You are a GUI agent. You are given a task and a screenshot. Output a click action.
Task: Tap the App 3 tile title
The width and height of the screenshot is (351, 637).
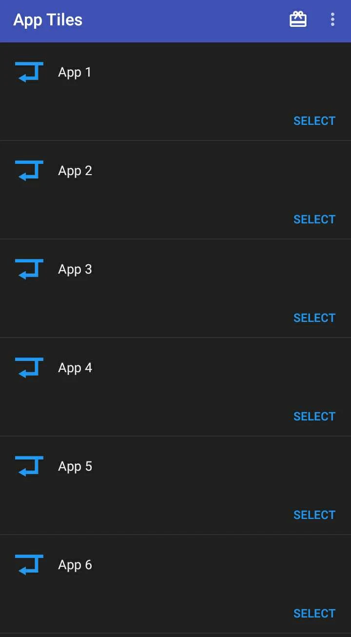click(75, 269)
